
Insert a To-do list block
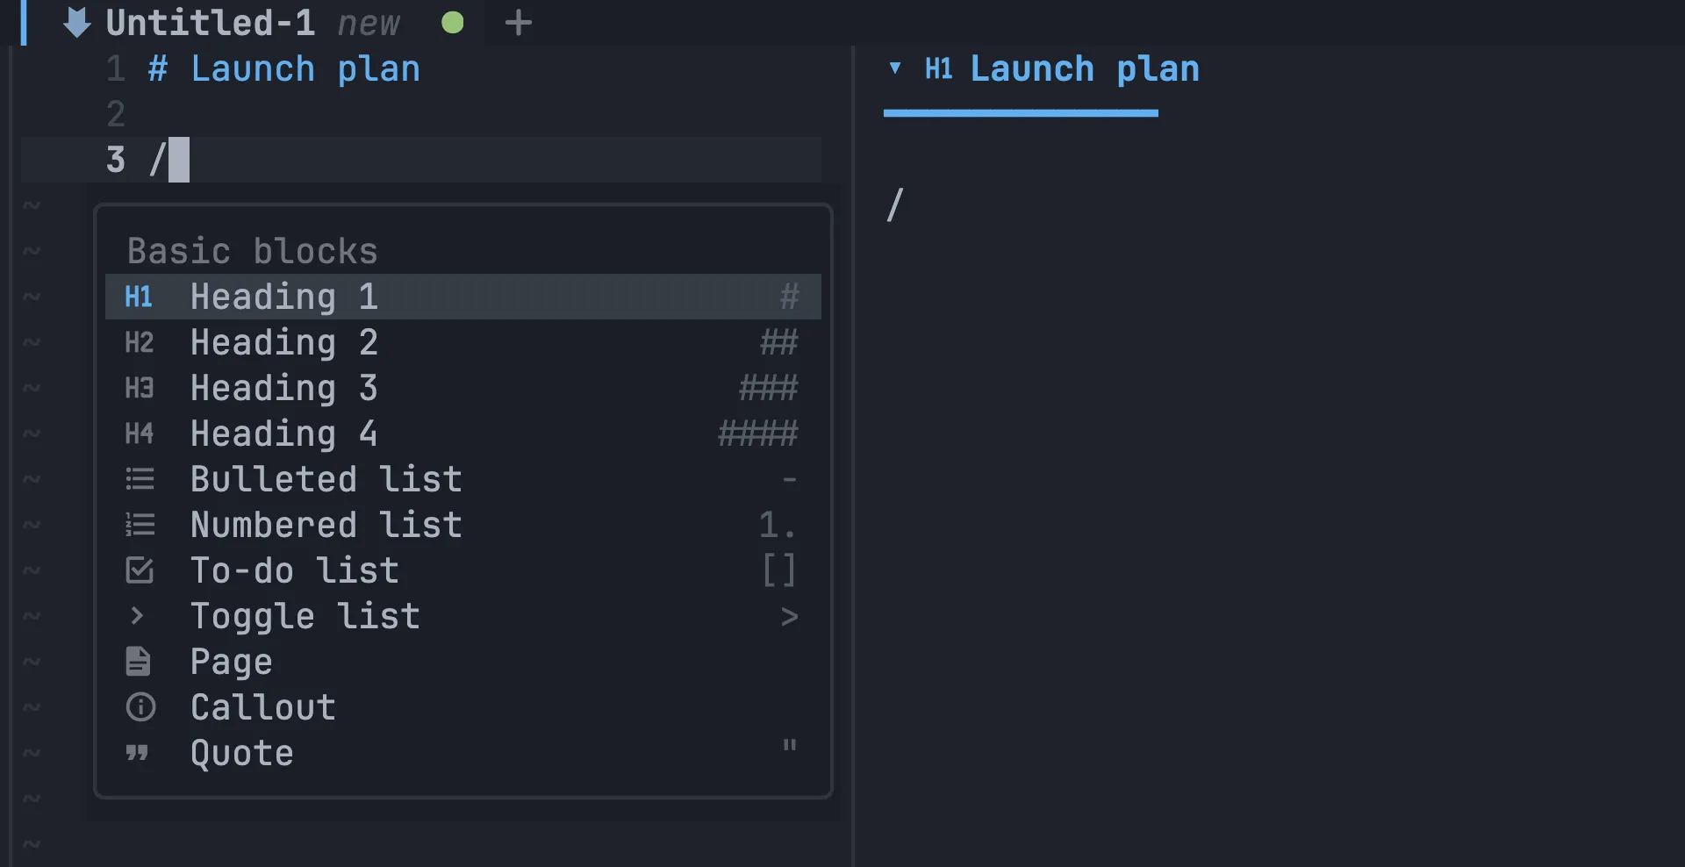coord(463,570)
